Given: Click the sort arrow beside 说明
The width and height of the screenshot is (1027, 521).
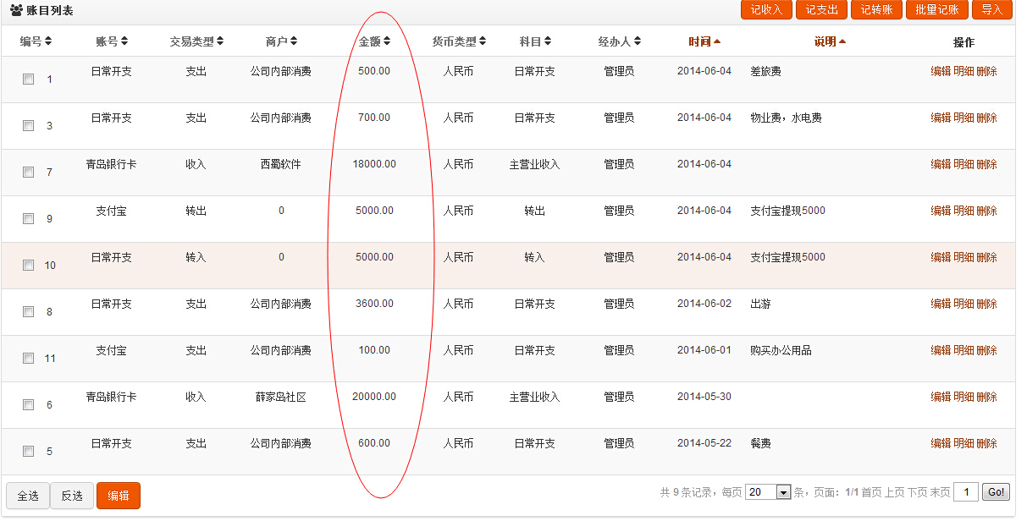Looking at the screenshot, I should (x=842, y=41).
